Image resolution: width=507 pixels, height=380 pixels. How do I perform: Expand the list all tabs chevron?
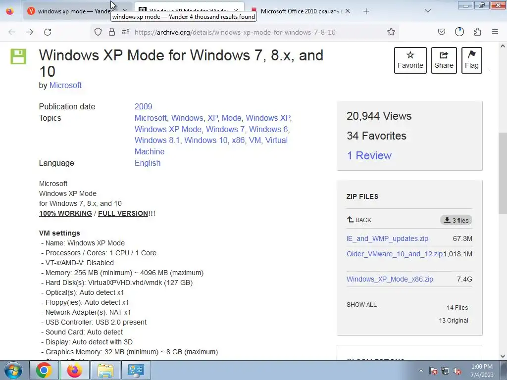point(427,11)
